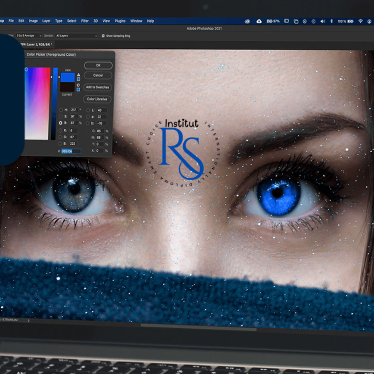Disable the Show Sampling Ring checkbox
Screen dimensions: 374x374
(x=103, y=36)
